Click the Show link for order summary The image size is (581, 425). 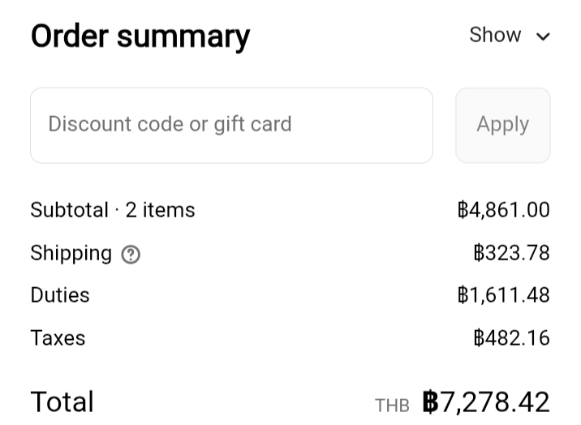pos(495,35)
